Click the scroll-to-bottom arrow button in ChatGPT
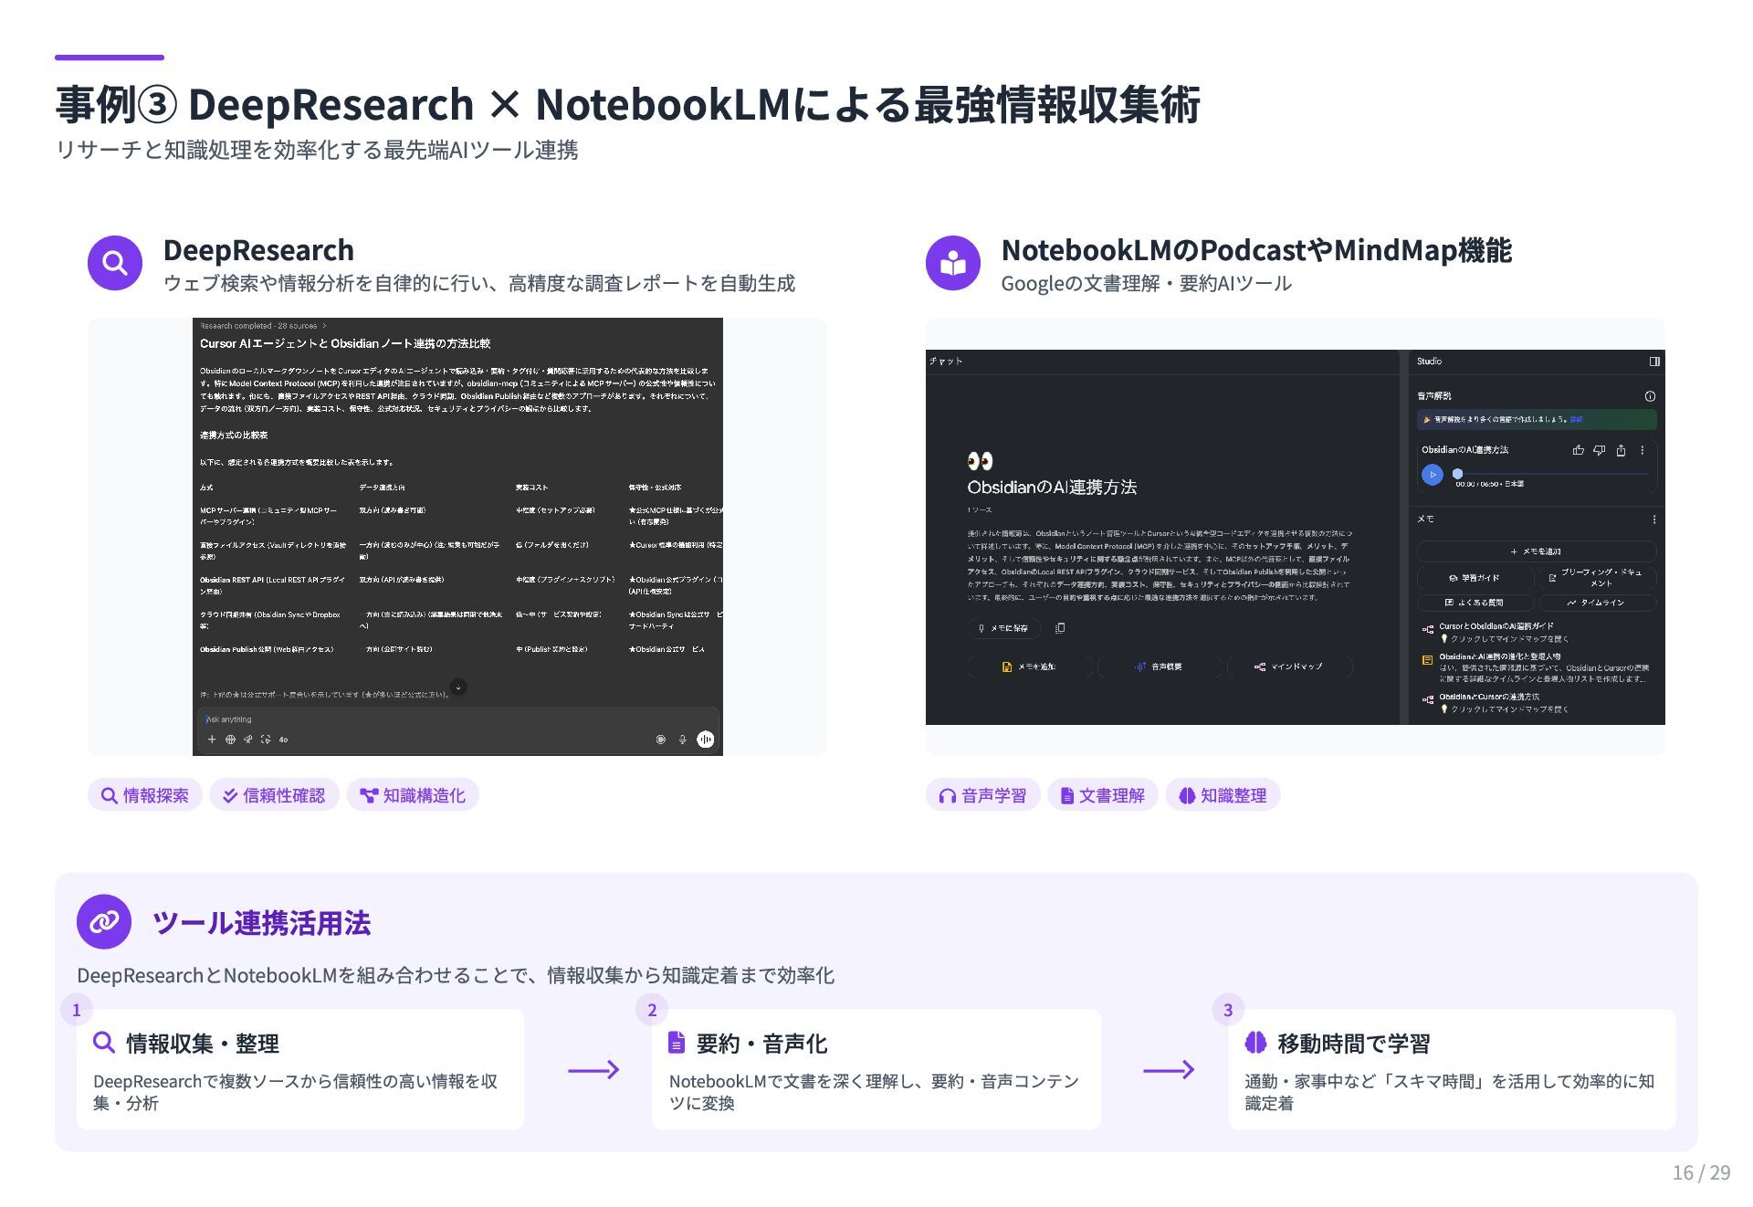 click(458, 687)
